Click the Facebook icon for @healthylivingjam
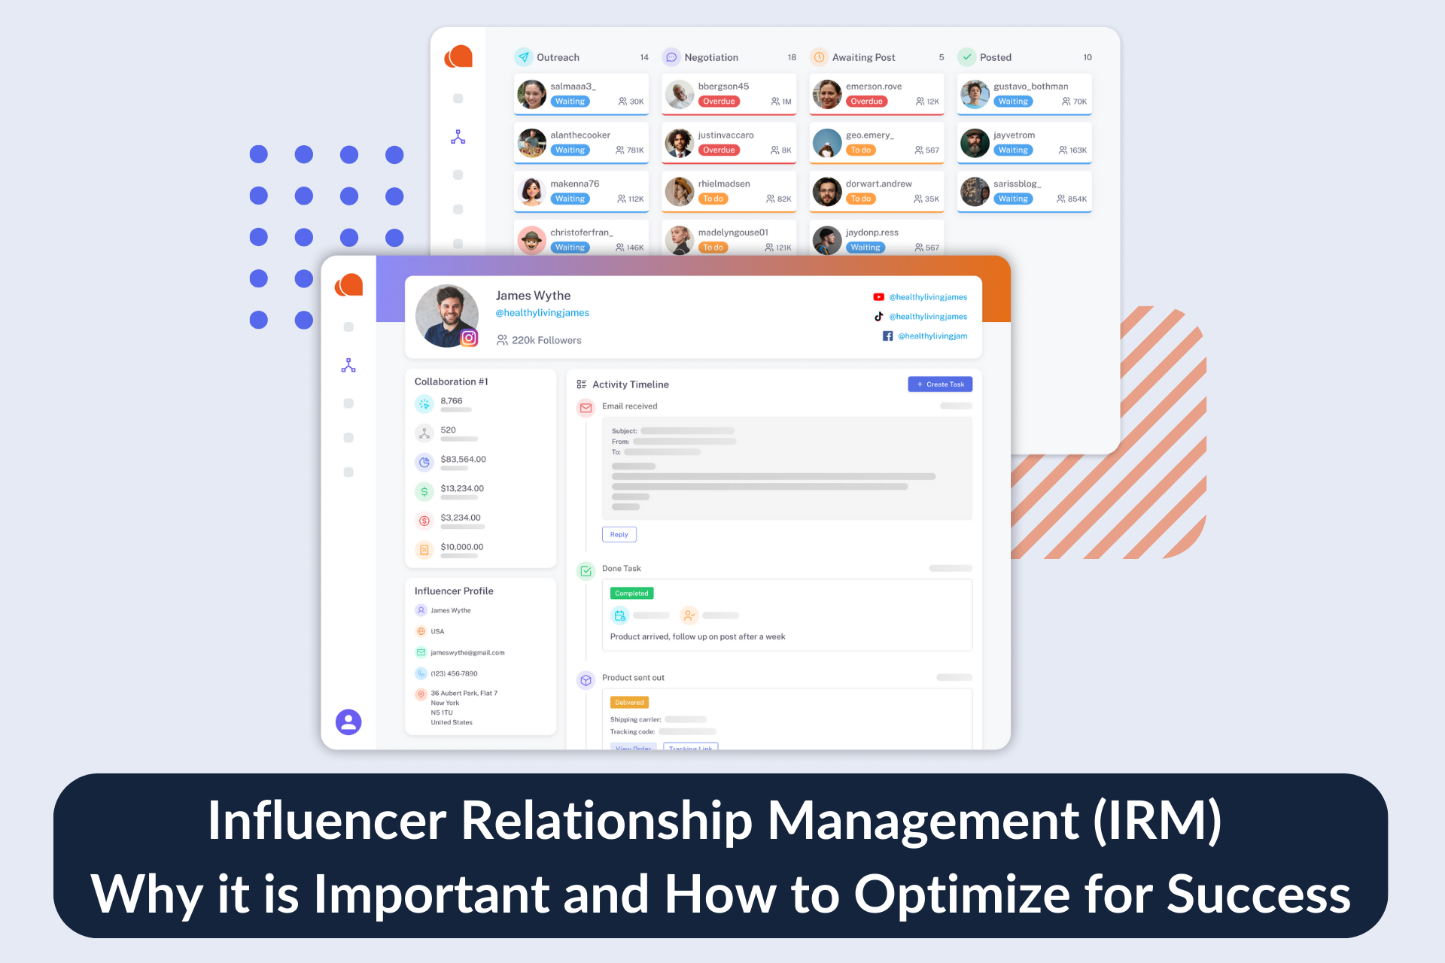This screenshot has width=1445, height=963. 888,336
